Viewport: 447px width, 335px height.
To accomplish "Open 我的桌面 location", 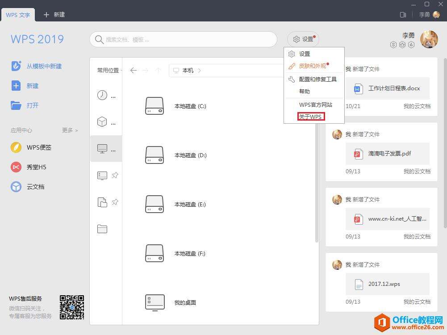I will point(171,302).
